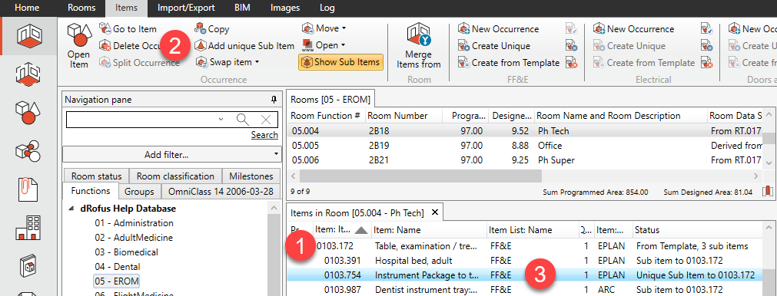This screenshot has width=777, height=296.
Task: Select 03 - Biomedical in the tree
Action: coord(126,252)
